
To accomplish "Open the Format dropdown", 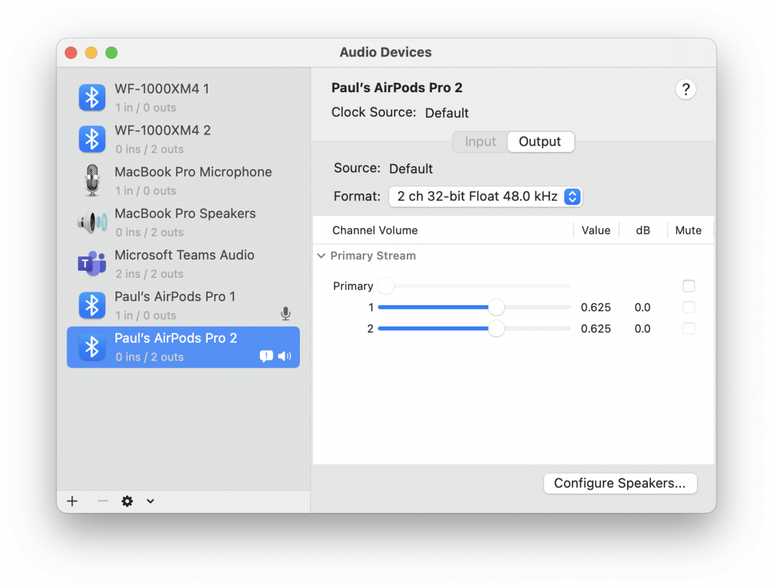I will 485,196.
